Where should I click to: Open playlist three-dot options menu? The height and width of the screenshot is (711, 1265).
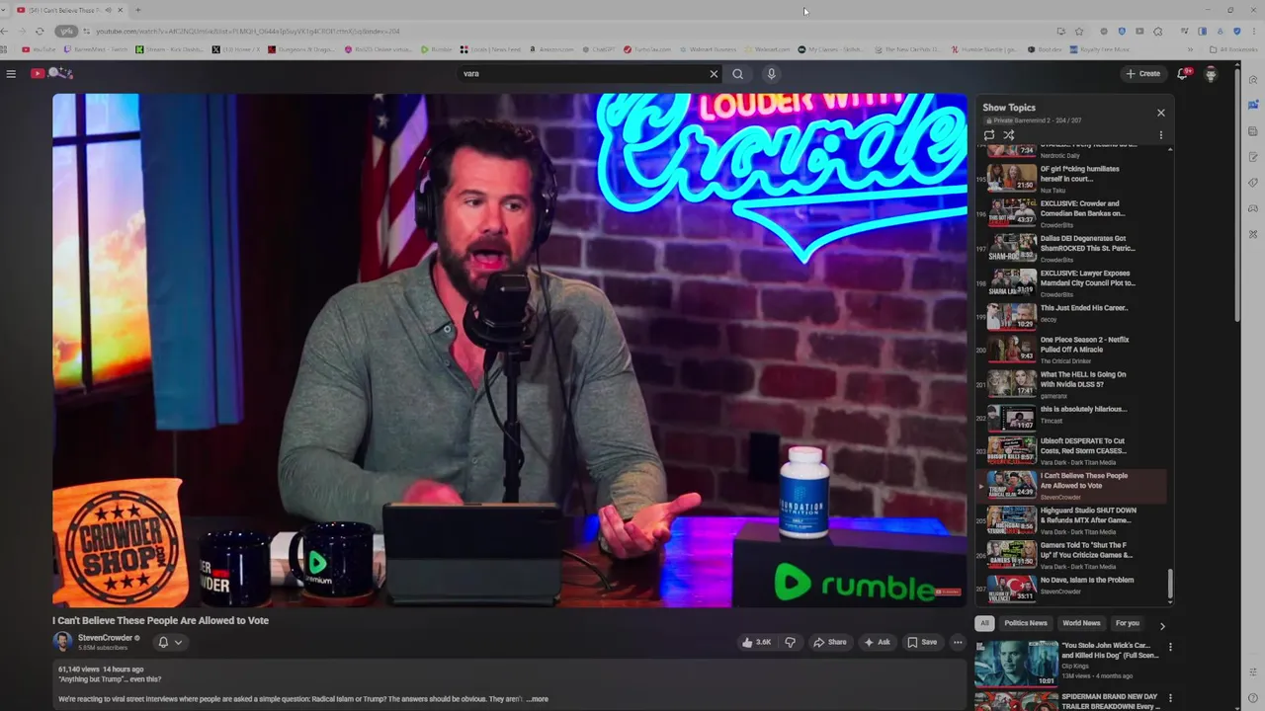[1161, 135]
